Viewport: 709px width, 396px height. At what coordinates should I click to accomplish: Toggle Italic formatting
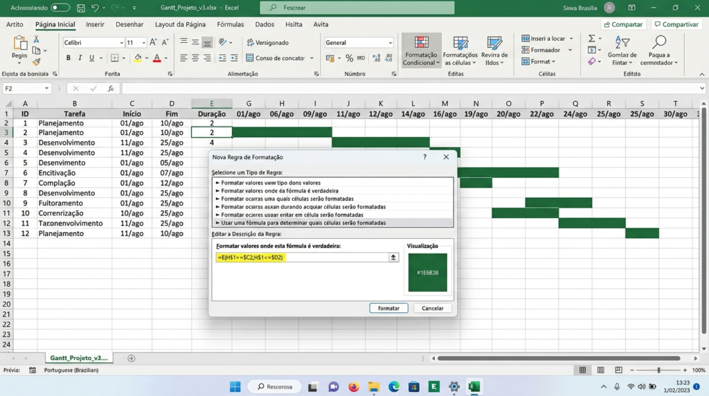pyautogui.click(x=80, y=58)
